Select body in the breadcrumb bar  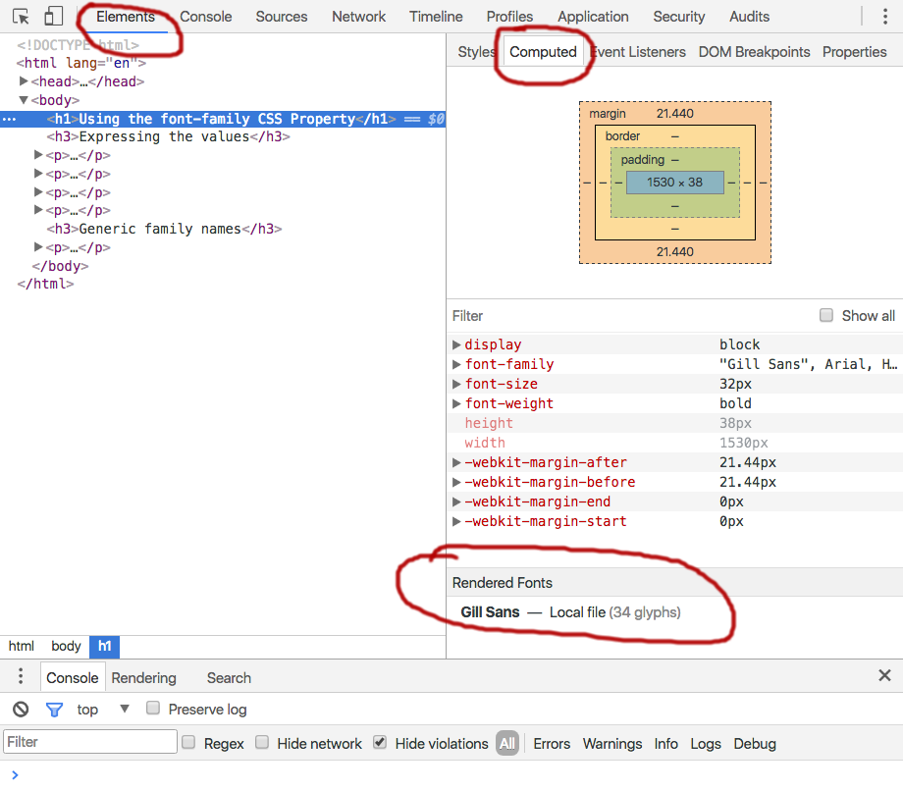click(x=66, y=646)
